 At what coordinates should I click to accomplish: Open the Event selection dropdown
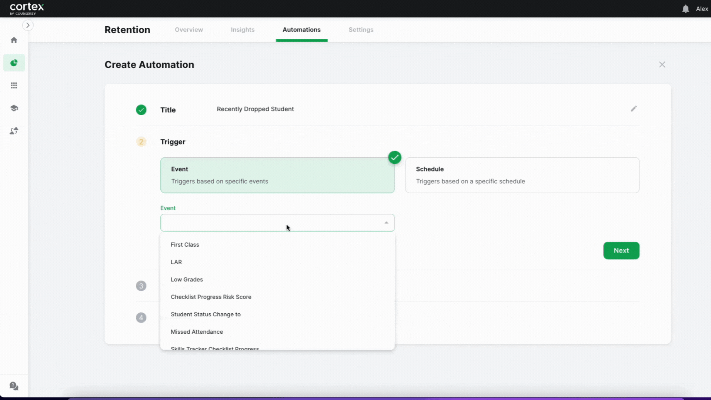(277, 223)
